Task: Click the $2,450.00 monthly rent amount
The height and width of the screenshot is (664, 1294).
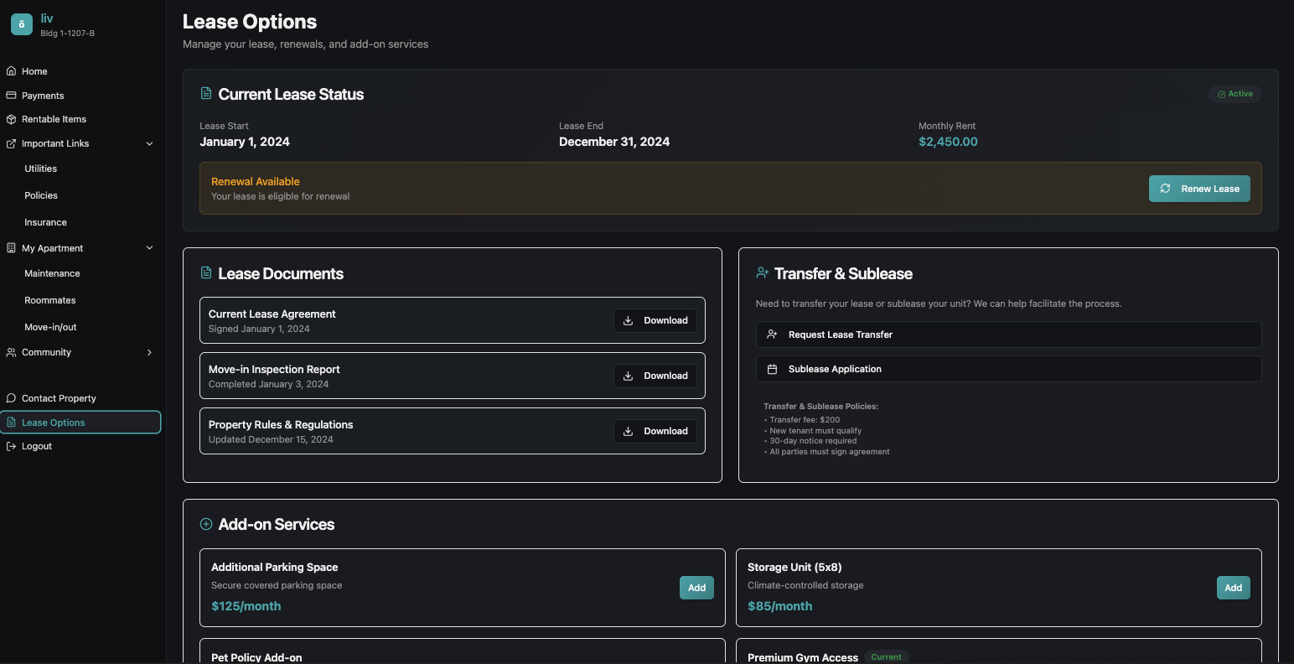Action: click(x=948, y=142)
